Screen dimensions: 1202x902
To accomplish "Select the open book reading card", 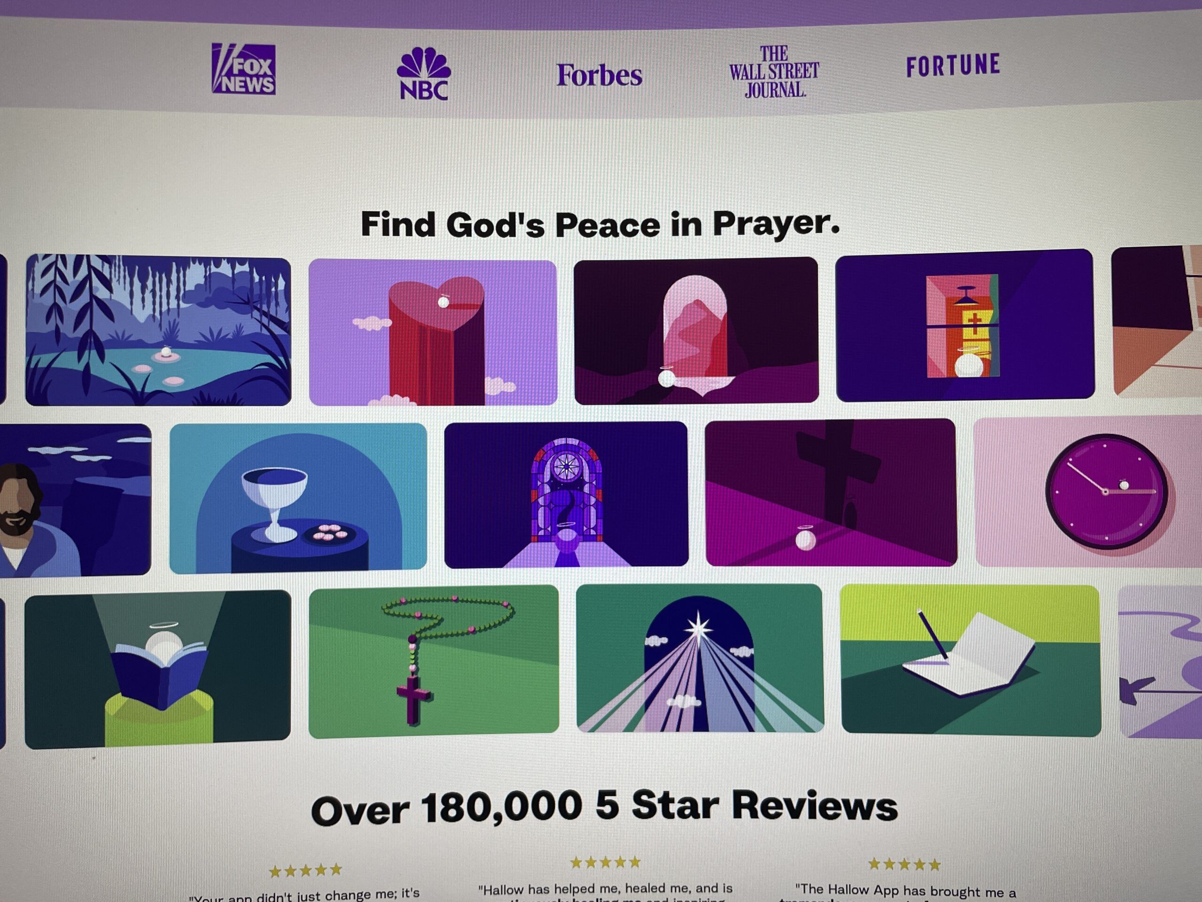I will [x=158, y=669].
